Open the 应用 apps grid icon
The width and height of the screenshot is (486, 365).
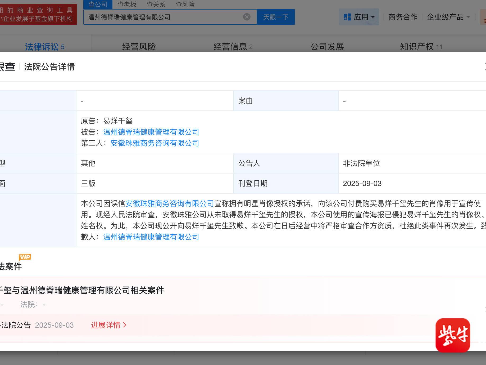[347, 17]
